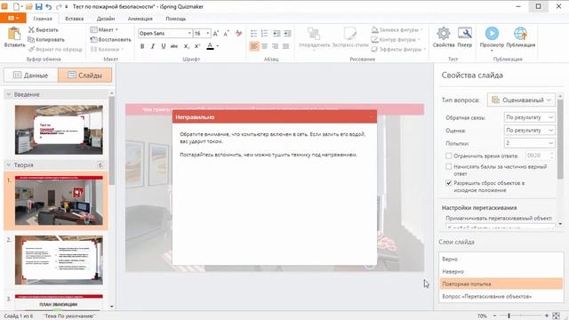The width and height of the screenshot is (569, 320).
Task: Pick font color with the A swatch
Action: coord(210,46)
